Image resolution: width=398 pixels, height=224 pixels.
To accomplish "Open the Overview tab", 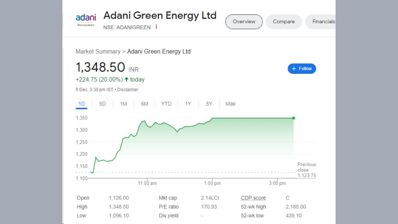I will coord(244,21).
